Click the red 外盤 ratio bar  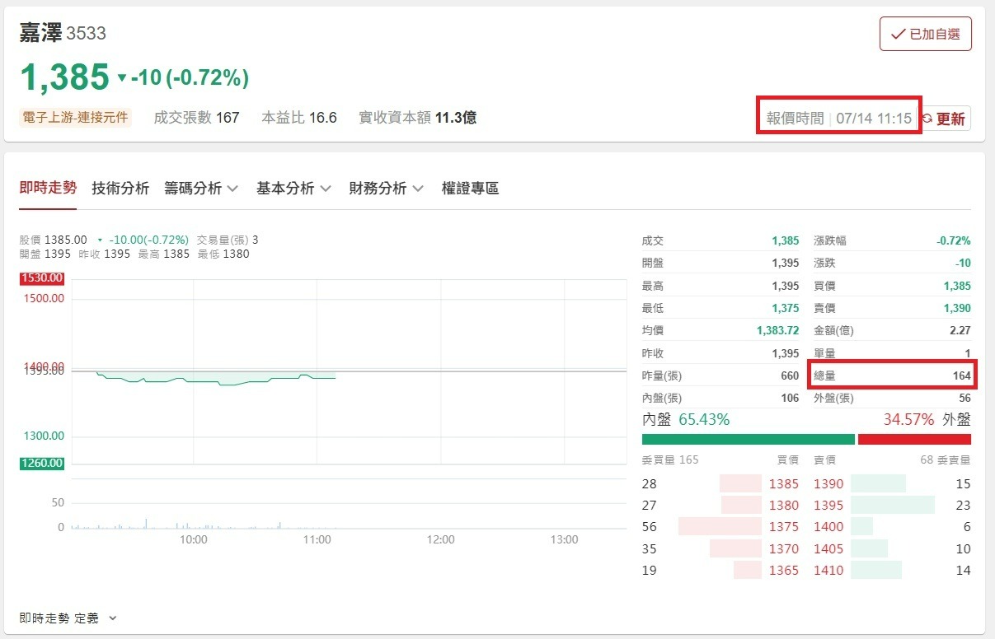914,439
